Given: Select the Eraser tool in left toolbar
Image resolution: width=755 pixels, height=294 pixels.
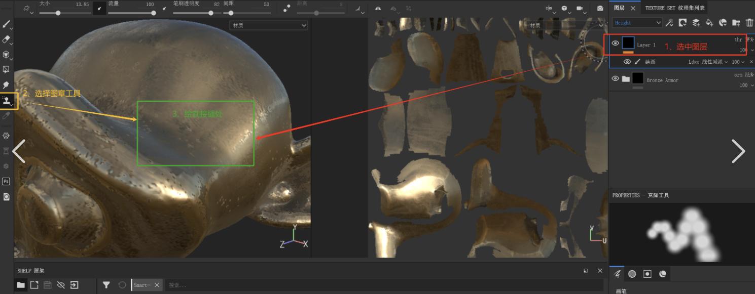Looking at the screenshot, I should tap(6, 39).
